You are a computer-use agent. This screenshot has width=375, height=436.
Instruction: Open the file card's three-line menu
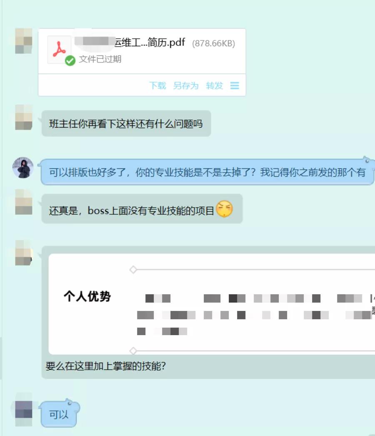(235, 85)
